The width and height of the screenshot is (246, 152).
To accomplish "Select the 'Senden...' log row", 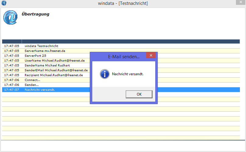I will coord(121,85).
